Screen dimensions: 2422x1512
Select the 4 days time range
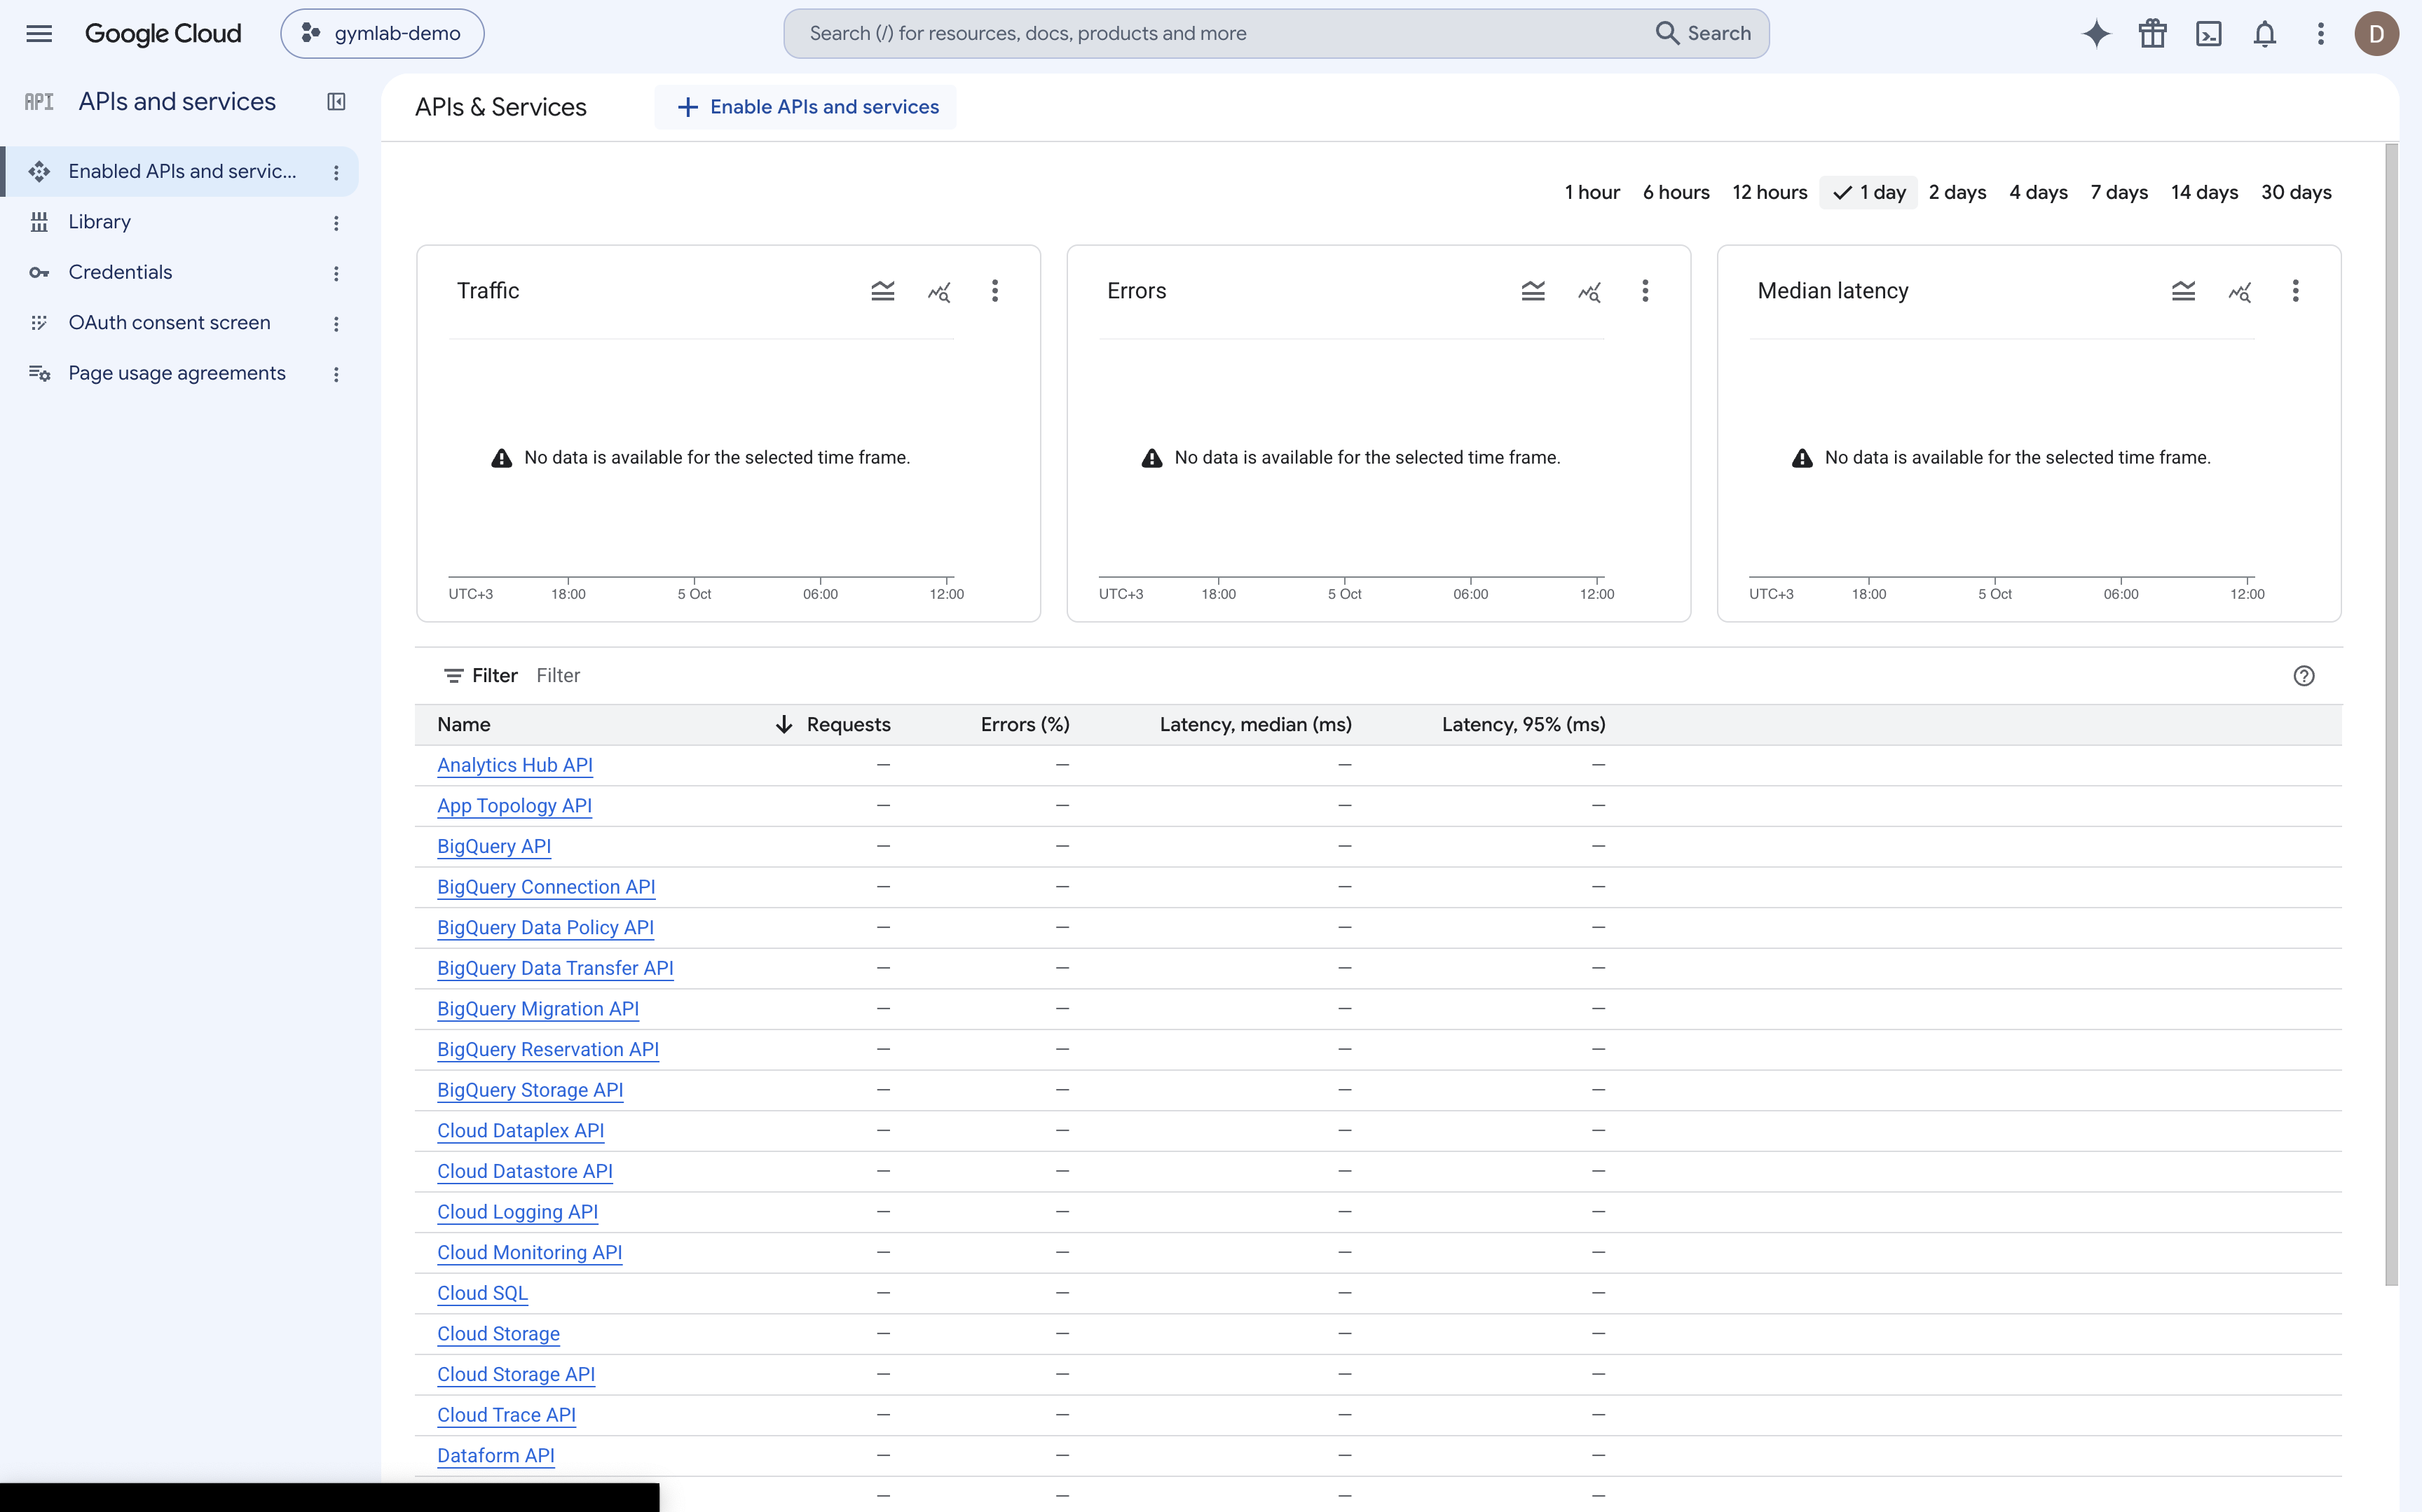tap(2038, 192)
